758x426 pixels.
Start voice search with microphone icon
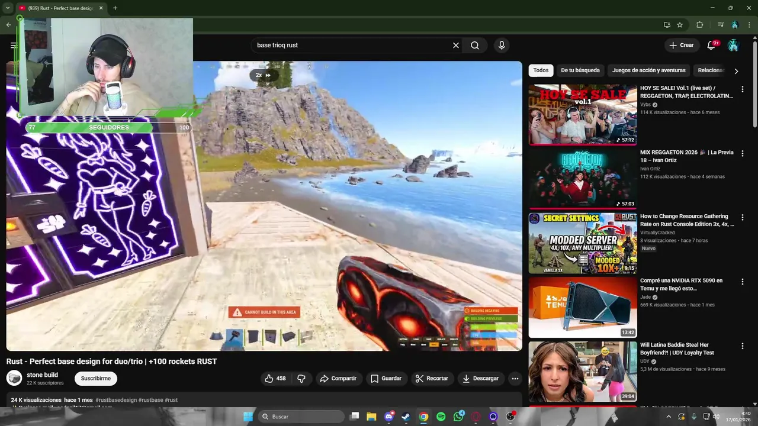click(502, 45)
